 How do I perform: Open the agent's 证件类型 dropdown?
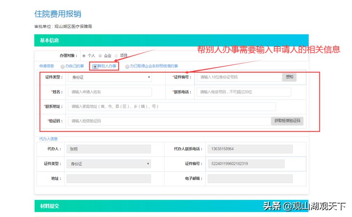[110, 163]
